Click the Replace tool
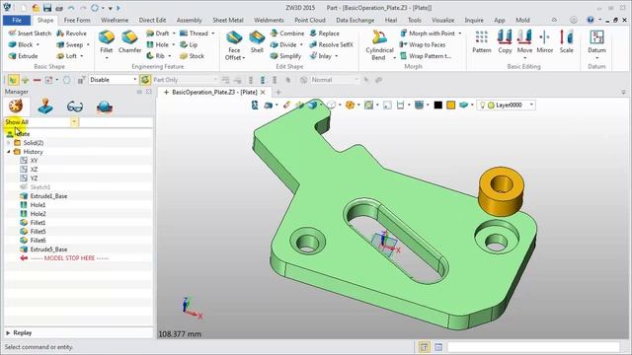Image resolution: width=632 pixels, height=355 pixels. pos(325,34)
